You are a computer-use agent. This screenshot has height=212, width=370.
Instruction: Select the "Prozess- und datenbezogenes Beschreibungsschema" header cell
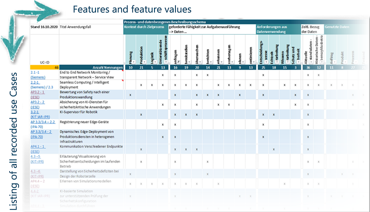click(x=247, y=22)
